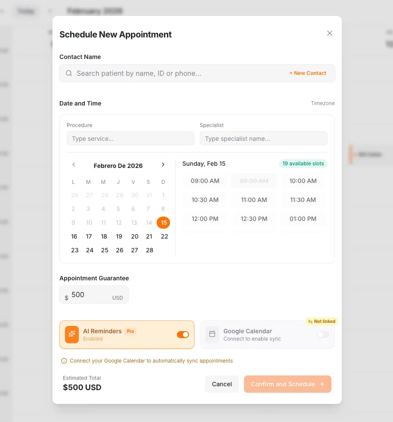Advance the calendar to the next month

163,164
